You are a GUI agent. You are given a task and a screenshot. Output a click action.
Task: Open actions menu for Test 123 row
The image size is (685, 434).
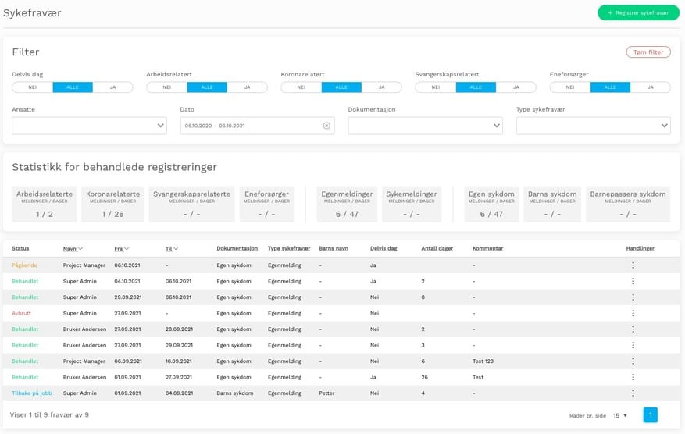[633, 361]
